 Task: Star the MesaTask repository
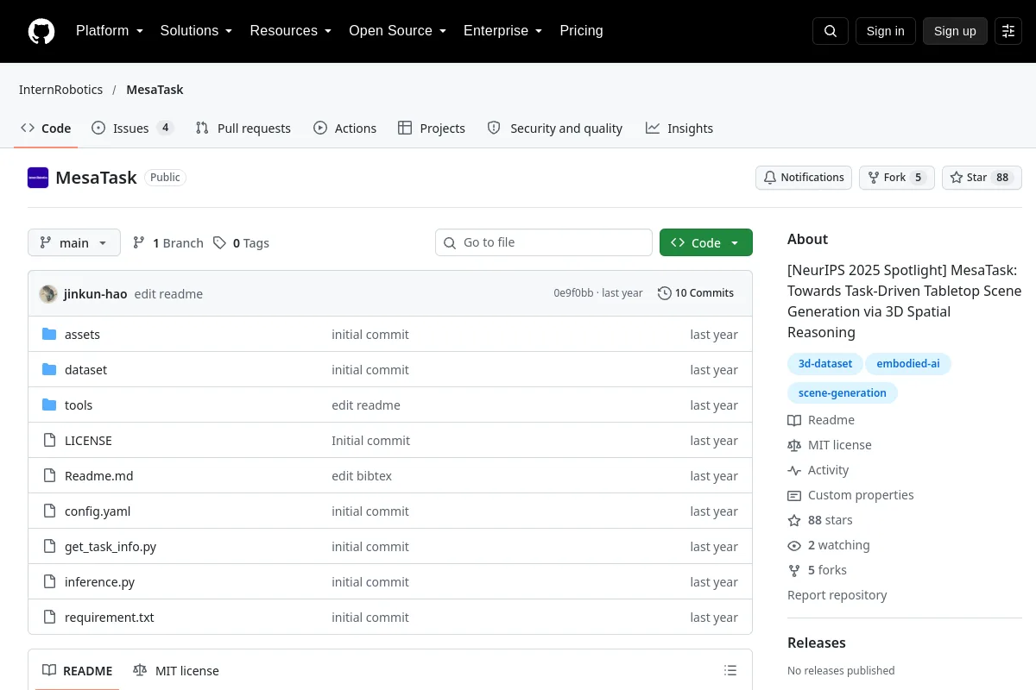[x=982, y=178]
